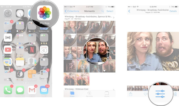The image size is (179, 106).
Task: Open the edit adjustments sliders icon
Action: [x=160, y=94]
